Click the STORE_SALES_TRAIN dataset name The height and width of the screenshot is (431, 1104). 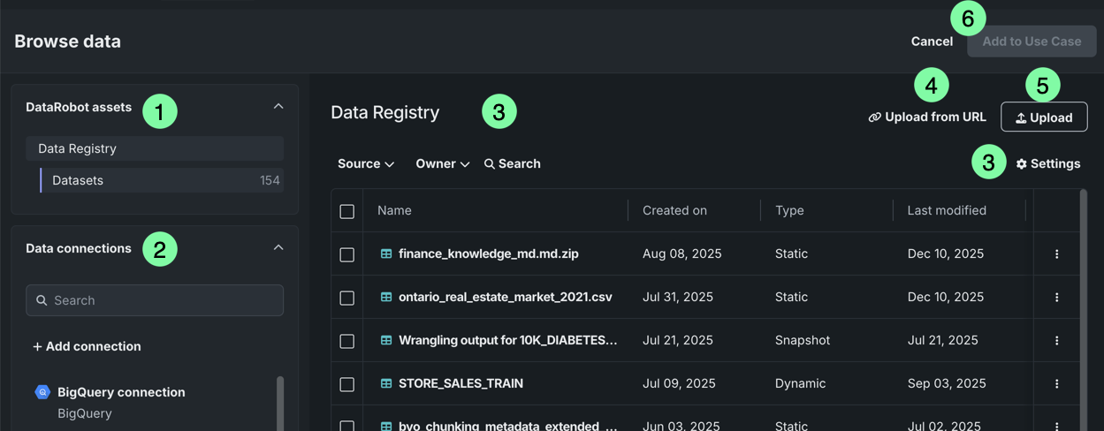(461, 383)
